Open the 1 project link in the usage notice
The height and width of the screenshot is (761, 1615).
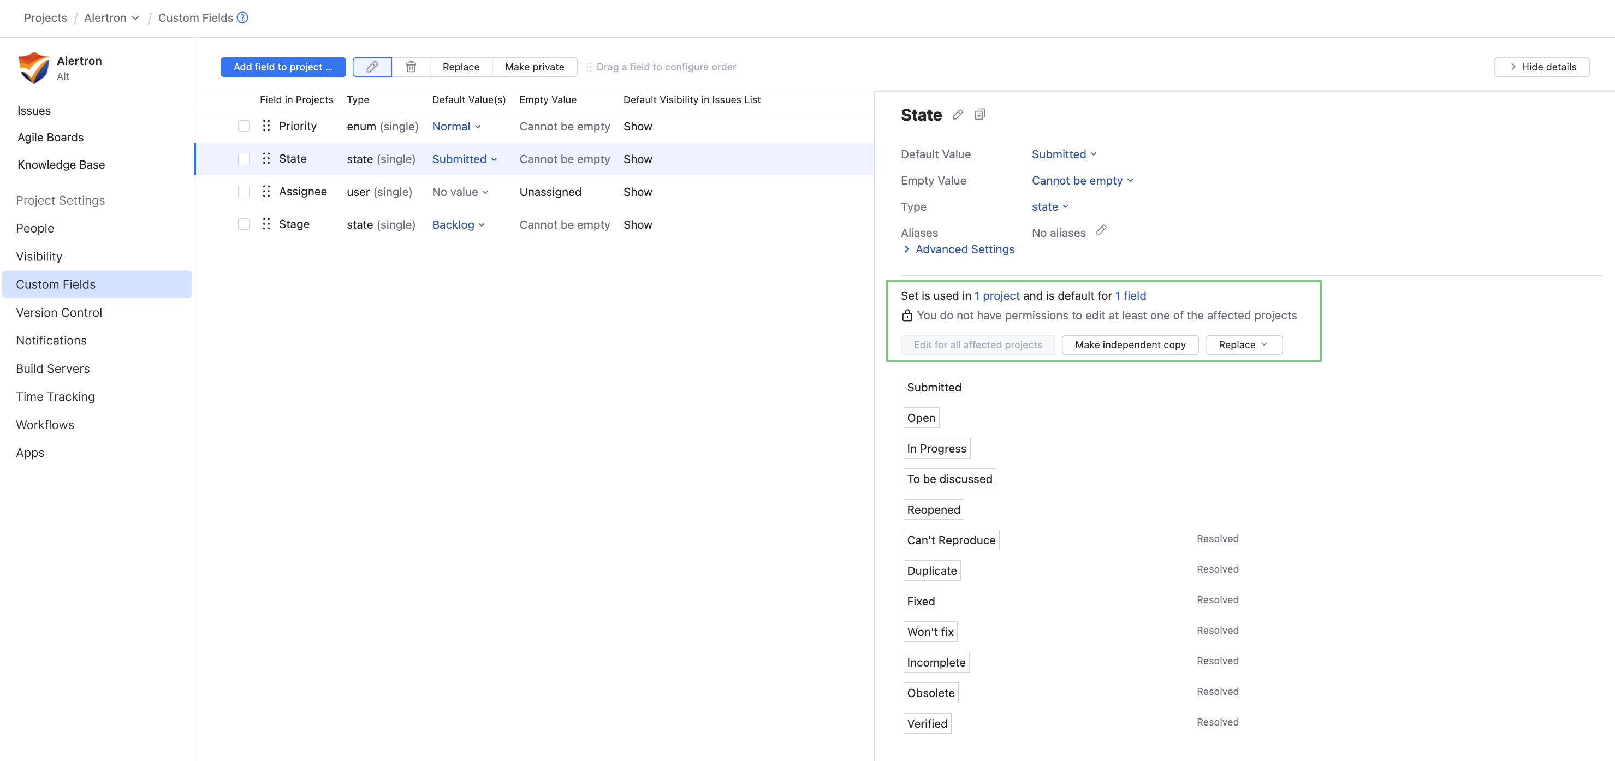pyautogui.click(x=997, y=295)
